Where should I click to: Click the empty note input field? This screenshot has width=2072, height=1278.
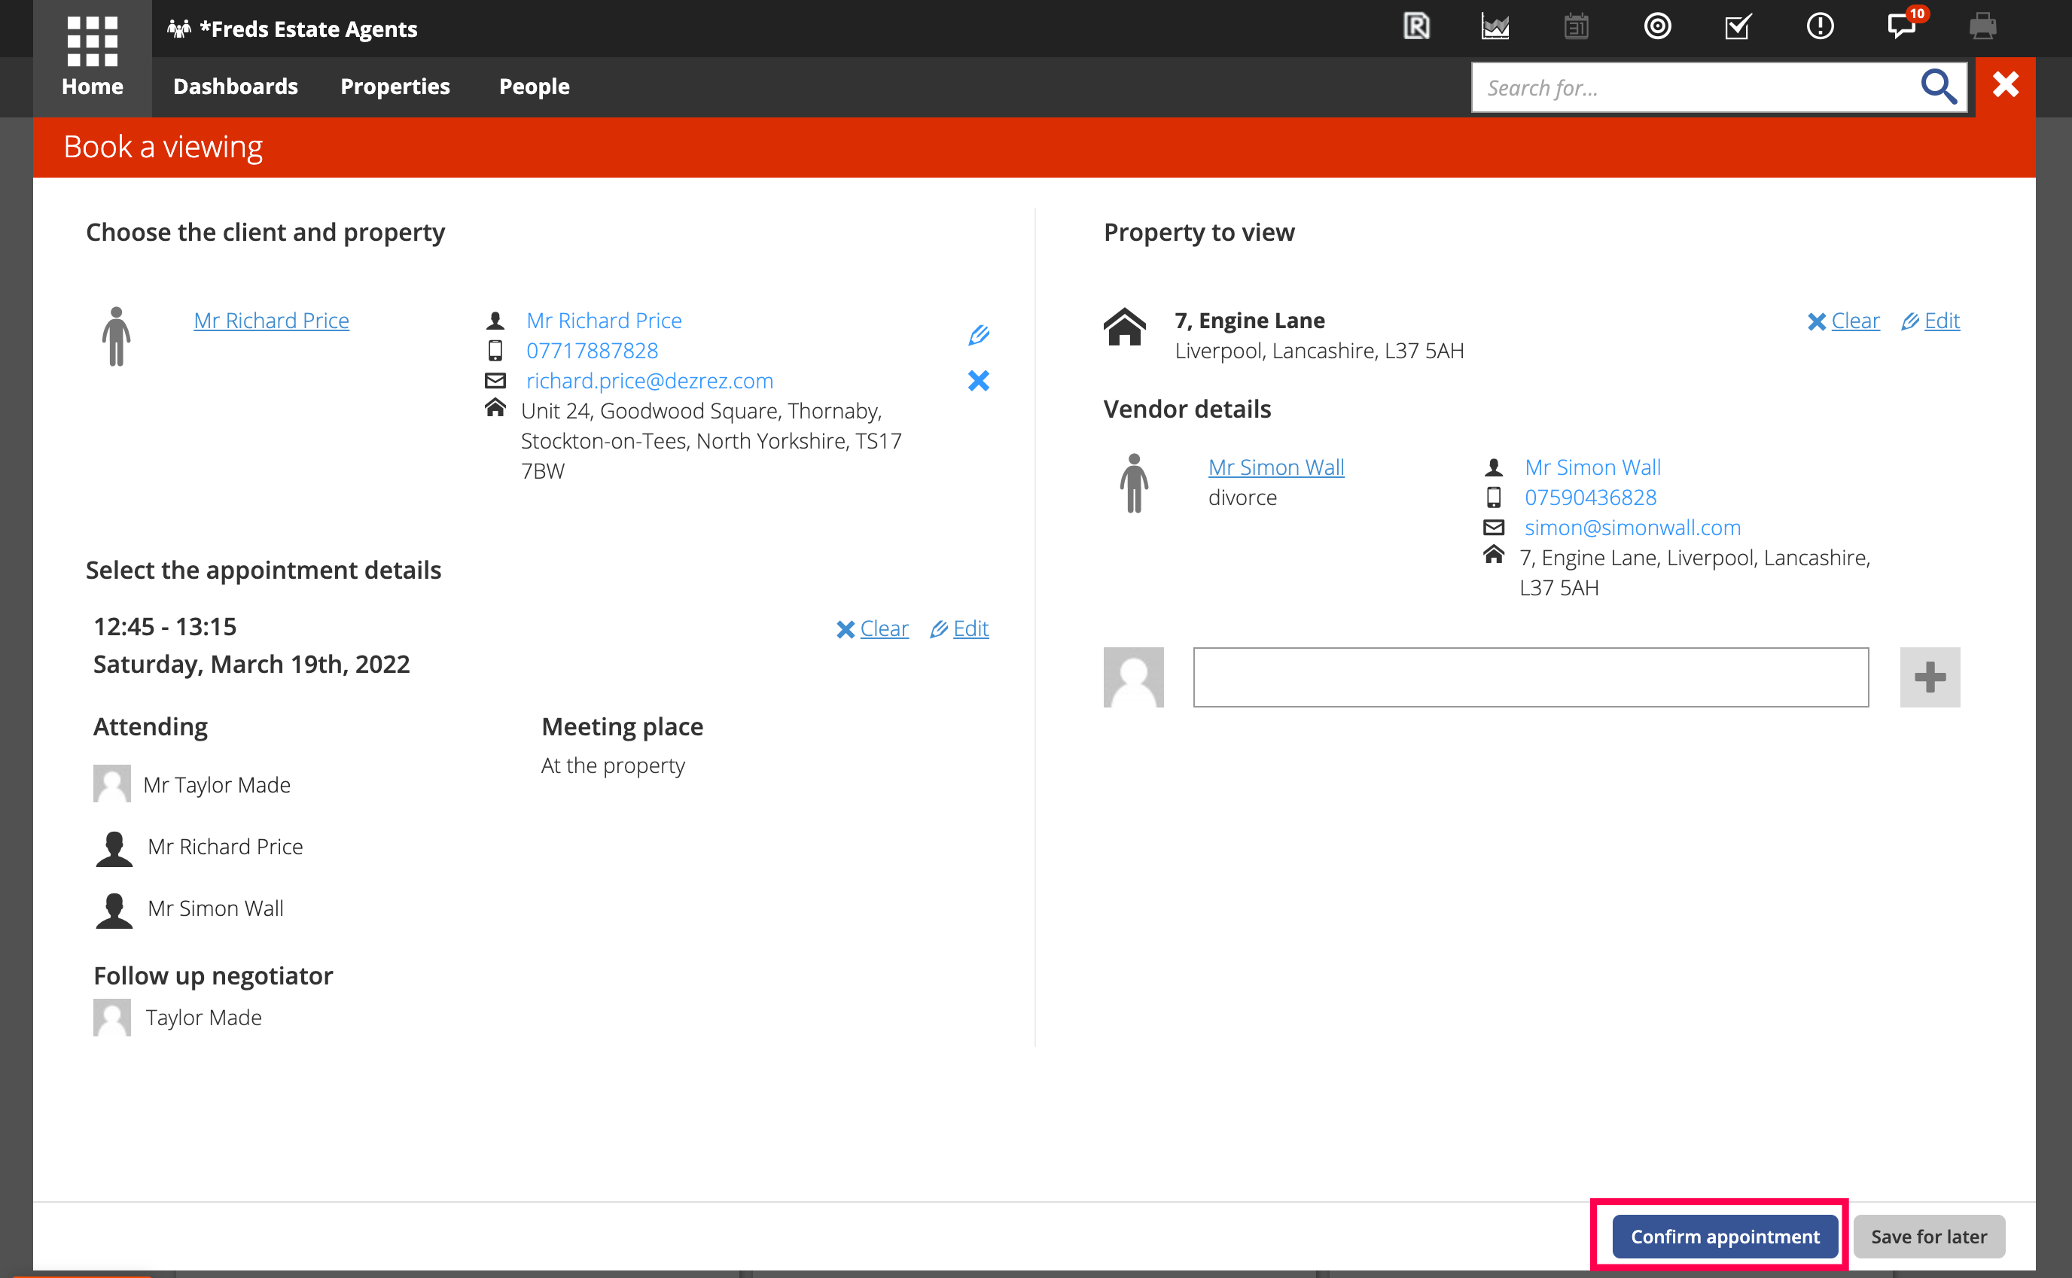coord(1530,677)
